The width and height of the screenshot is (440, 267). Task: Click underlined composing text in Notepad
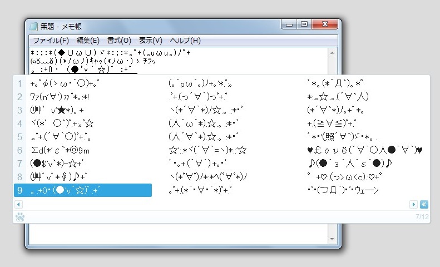[x=83, y=70]
